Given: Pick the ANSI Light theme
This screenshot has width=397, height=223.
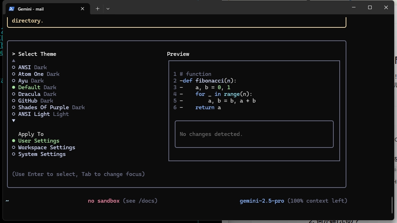Looking at the screenshot, I should click(x=43, y=114).
